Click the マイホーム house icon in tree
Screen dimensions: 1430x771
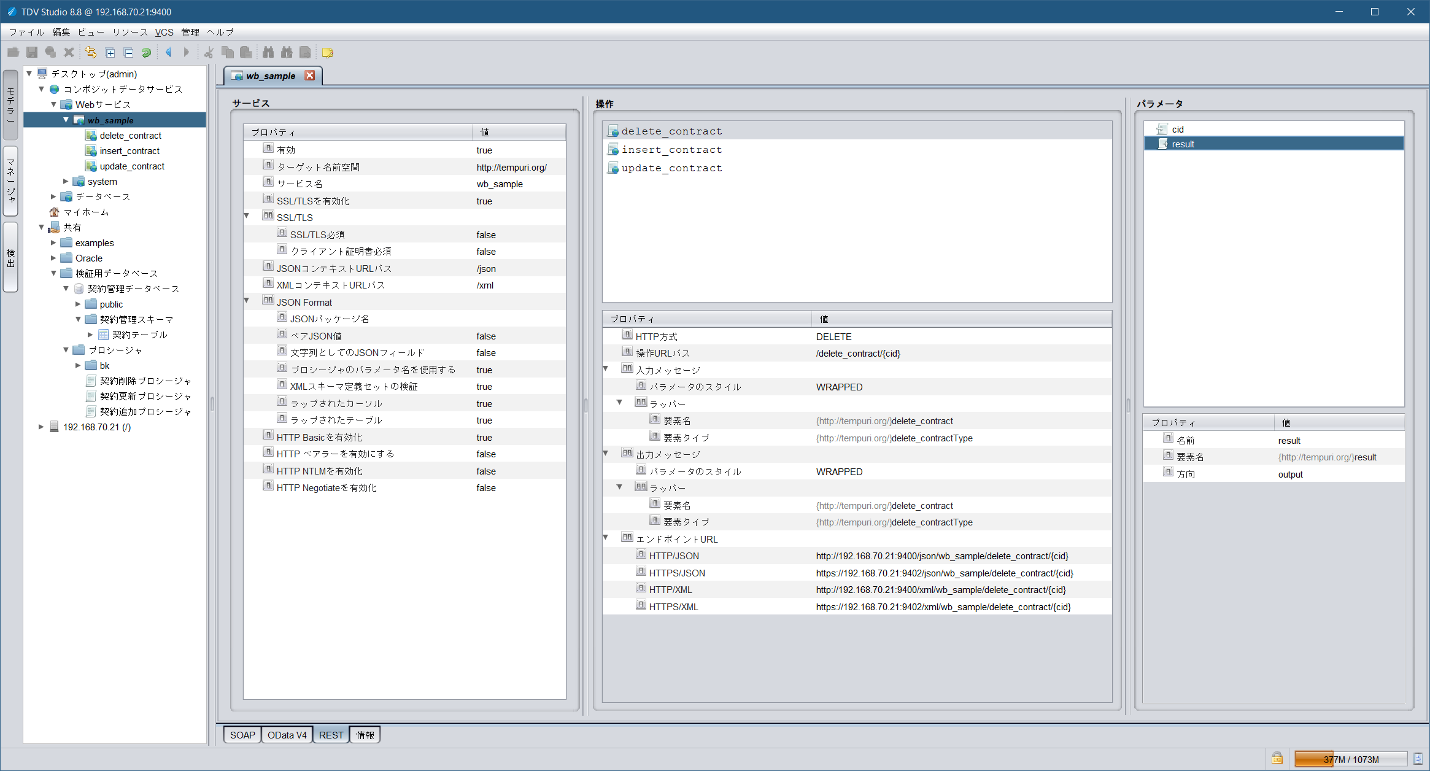[x=55, y=212]
